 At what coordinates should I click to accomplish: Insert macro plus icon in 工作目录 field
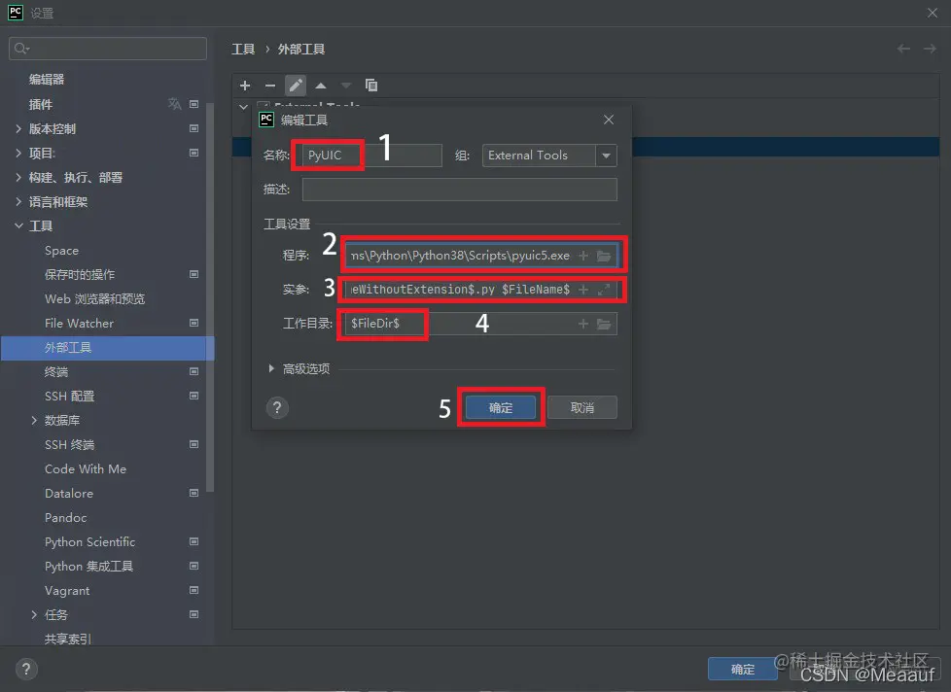tap(582, 324)
